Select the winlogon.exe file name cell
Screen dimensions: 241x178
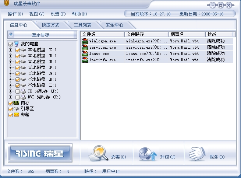point(103,41)
